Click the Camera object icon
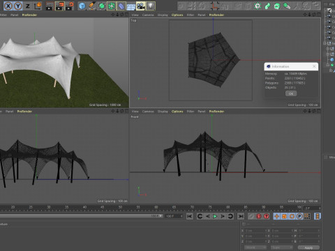This screenshot has width=335, height=251. 140,6
